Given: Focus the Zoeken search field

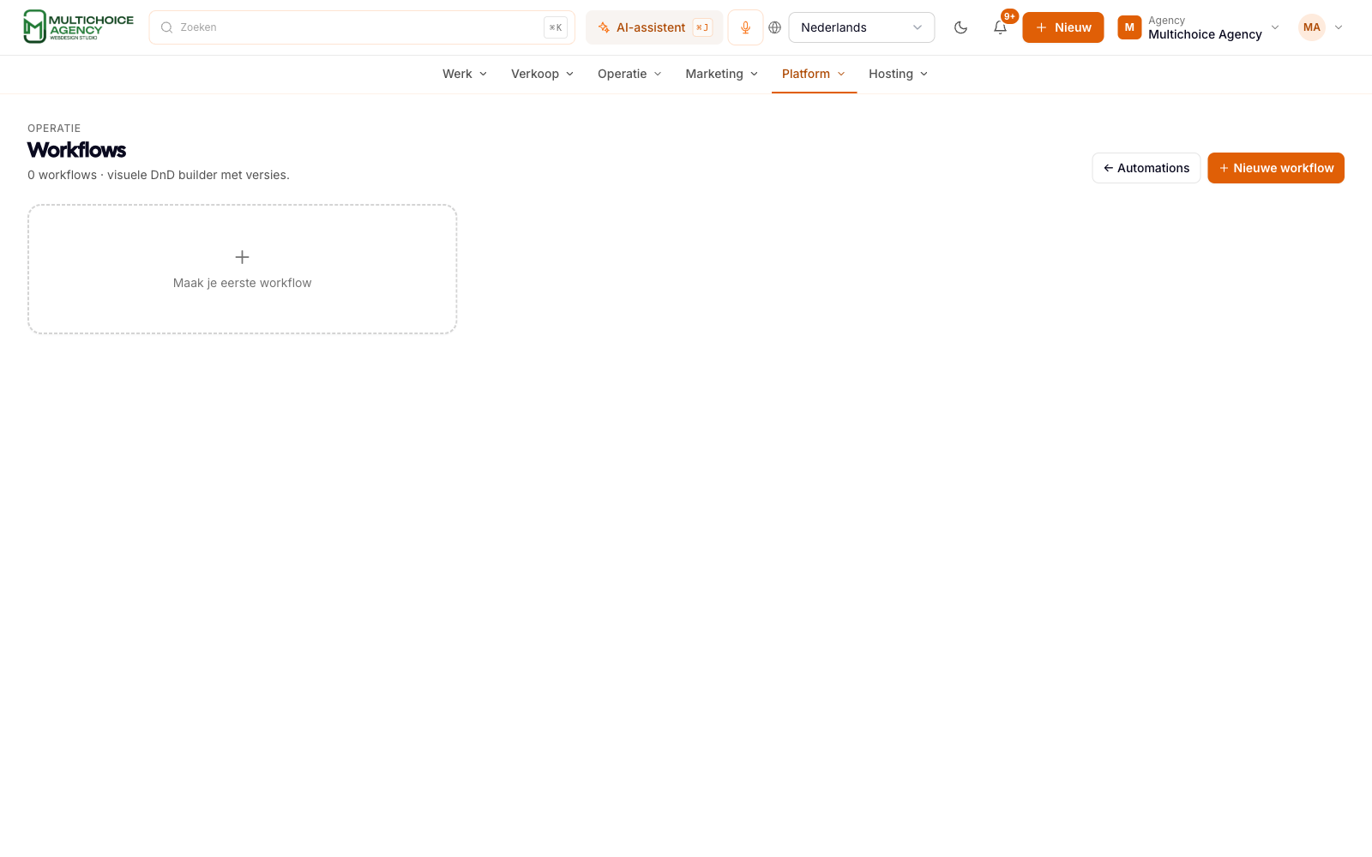Looking at the screenshot, I should coord(362,27).
